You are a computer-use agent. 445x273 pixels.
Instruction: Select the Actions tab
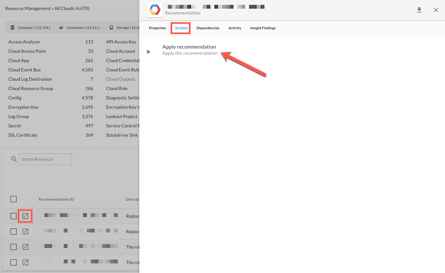181,28
